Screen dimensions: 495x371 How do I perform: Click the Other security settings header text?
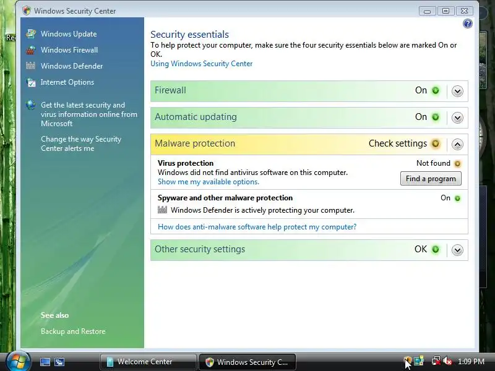pos(199,249)
